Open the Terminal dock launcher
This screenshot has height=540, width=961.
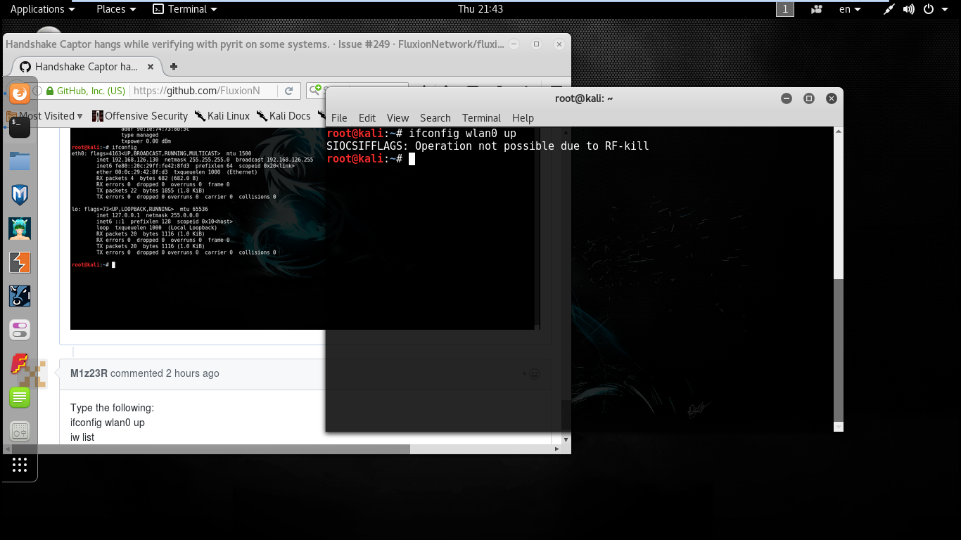pyautogui.click(x=20, y=127)
